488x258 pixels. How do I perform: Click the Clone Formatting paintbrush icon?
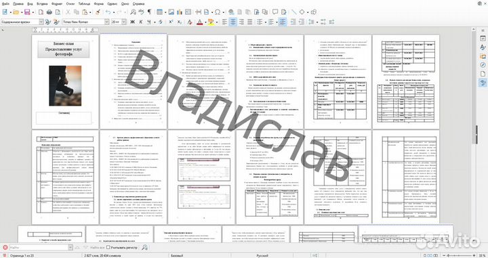(98, 12)
